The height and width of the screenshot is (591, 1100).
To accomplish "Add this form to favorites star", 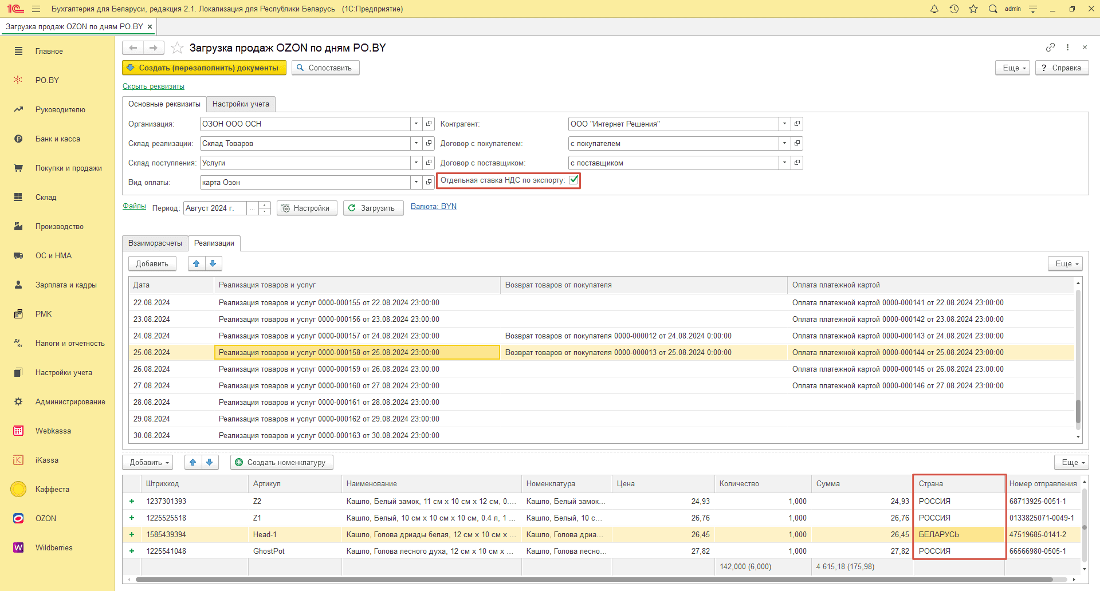I will pyautogui.click(x=177, y=48).
